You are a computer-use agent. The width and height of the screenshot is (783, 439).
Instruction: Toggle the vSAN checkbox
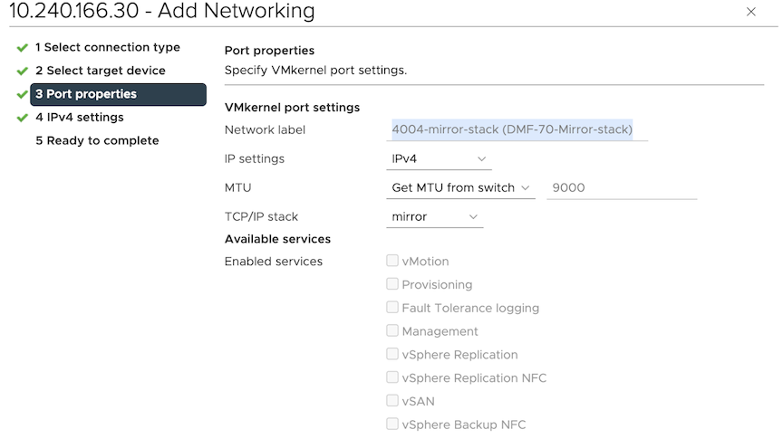pos(392,400)
